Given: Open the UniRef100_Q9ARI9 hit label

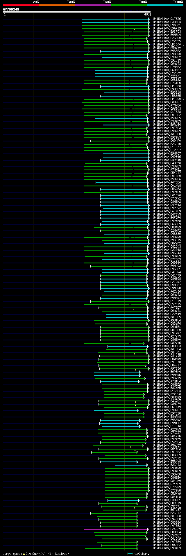Looking at the screenshot, I should (167, 29).
